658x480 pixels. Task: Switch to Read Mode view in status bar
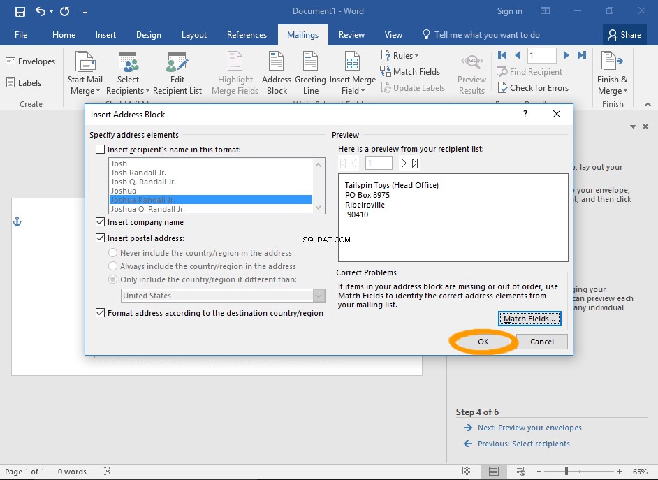click(467, 471)
